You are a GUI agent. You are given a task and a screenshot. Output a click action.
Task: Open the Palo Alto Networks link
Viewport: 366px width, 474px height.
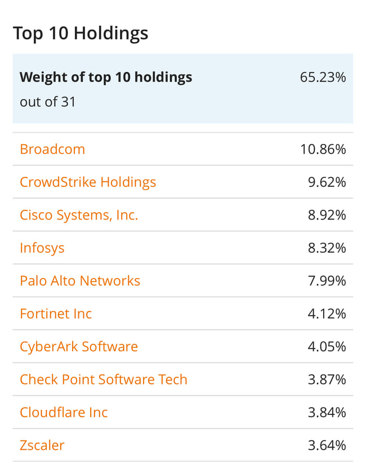pyautogui.click(x=80, y=280)
